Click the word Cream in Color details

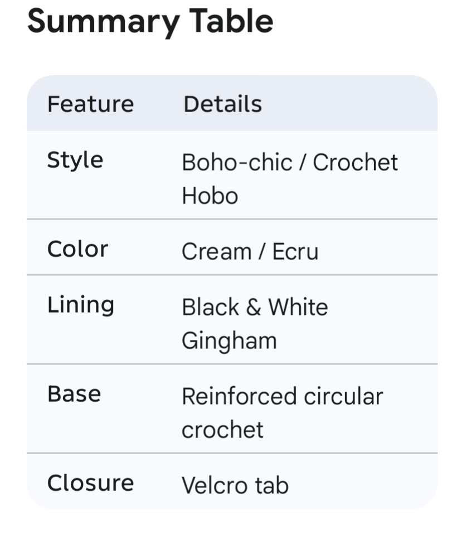(x=216, y=252)
